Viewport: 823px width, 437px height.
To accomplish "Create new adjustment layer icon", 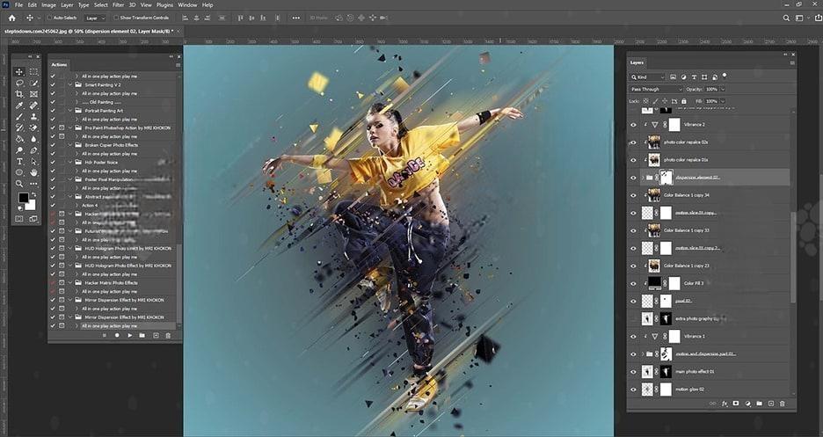I will 747,404.
